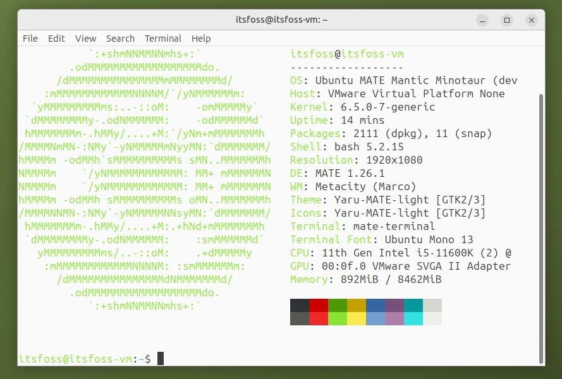
Task: Open the View menu
Action: [85, 39]
